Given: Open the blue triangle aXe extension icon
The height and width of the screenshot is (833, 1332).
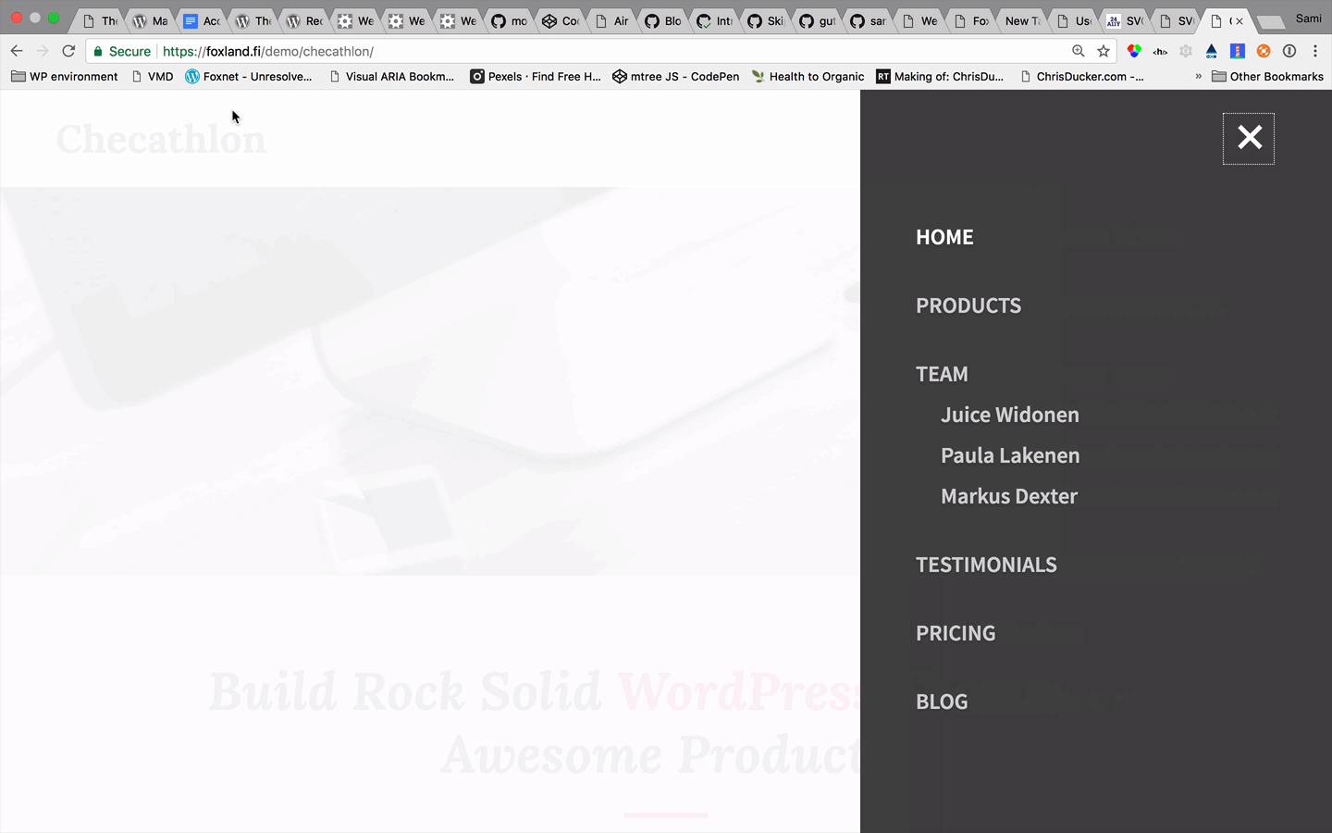Looking at the screenshot, I should coord(1212,51).
